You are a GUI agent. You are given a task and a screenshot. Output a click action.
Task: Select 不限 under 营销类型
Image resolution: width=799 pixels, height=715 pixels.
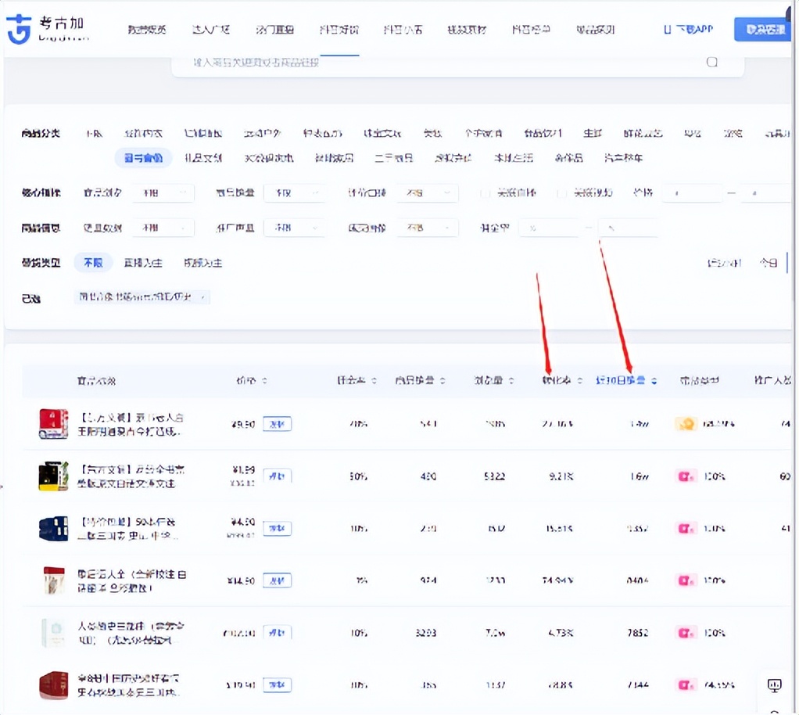(93, 263)
